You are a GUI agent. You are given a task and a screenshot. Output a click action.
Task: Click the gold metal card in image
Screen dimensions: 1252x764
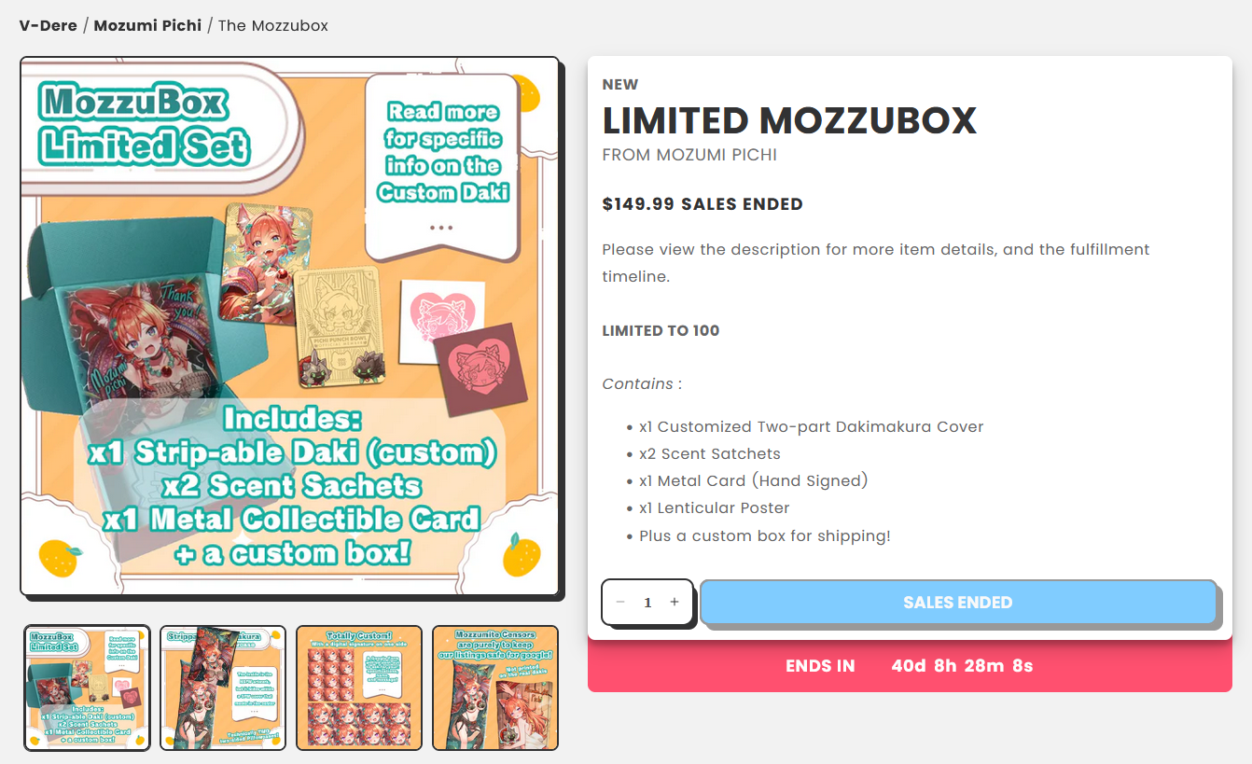coord(339,326)
